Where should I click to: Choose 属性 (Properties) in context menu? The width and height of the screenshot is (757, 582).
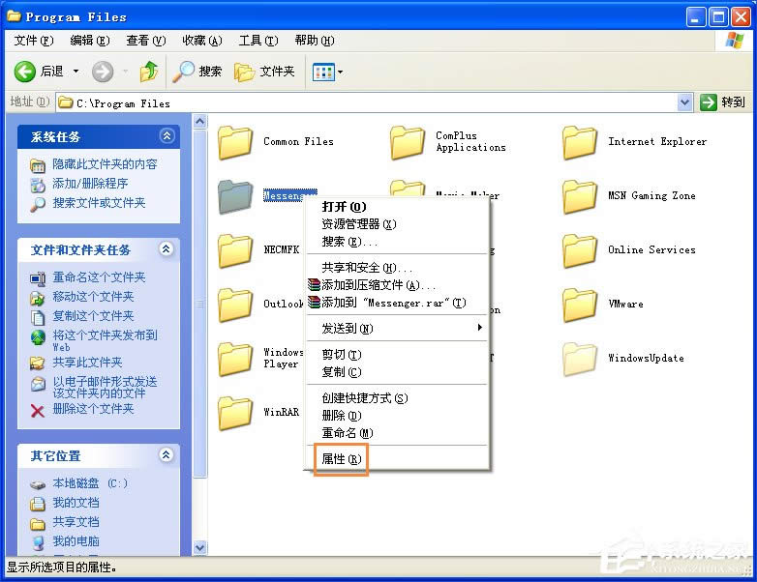click(x=341, y=459)
